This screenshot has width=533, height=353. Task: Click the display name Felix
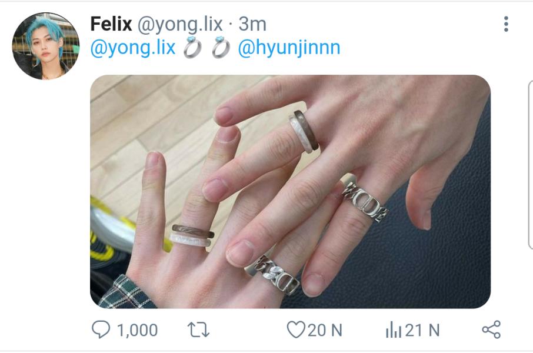(111, 24)
